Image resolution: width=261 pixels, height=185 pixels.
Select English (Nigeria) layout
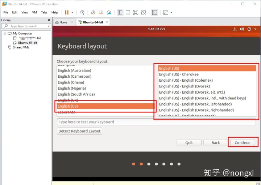(105, 89)
